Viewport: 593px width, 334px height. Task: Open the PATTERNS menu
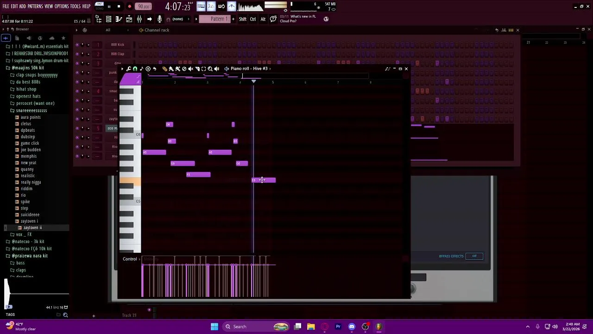pyautogui.click(x=35, y=6)
